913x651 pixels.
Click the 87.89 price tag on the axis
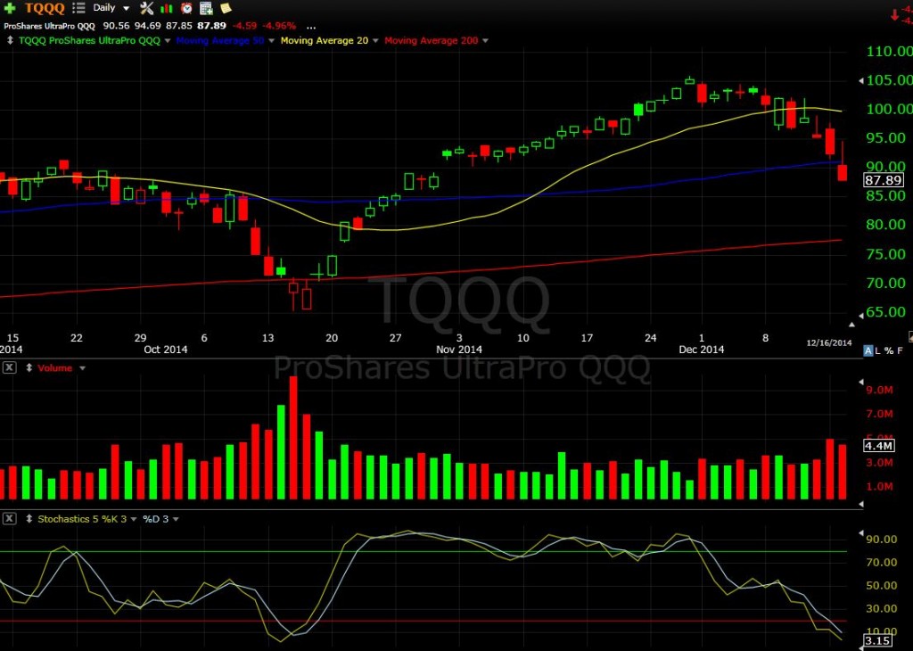(x=884, y=180)
